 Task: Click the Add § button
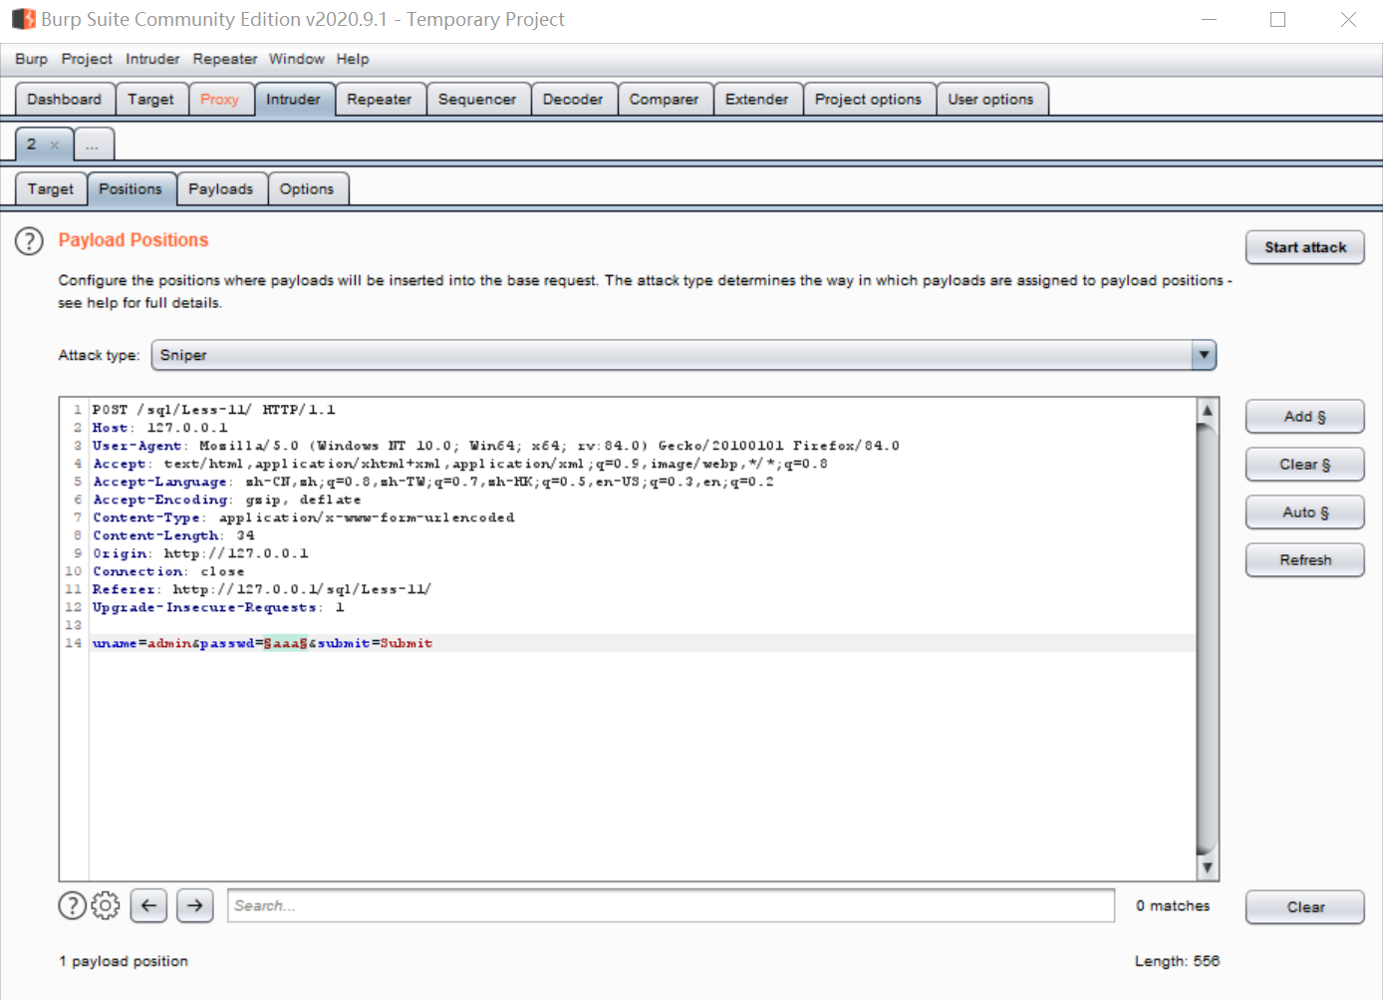tap(1305, 417)
